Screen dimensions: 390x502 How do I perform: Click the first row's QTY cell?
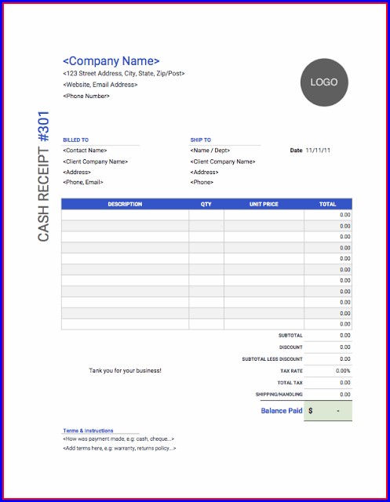click(x=206, y=215)
